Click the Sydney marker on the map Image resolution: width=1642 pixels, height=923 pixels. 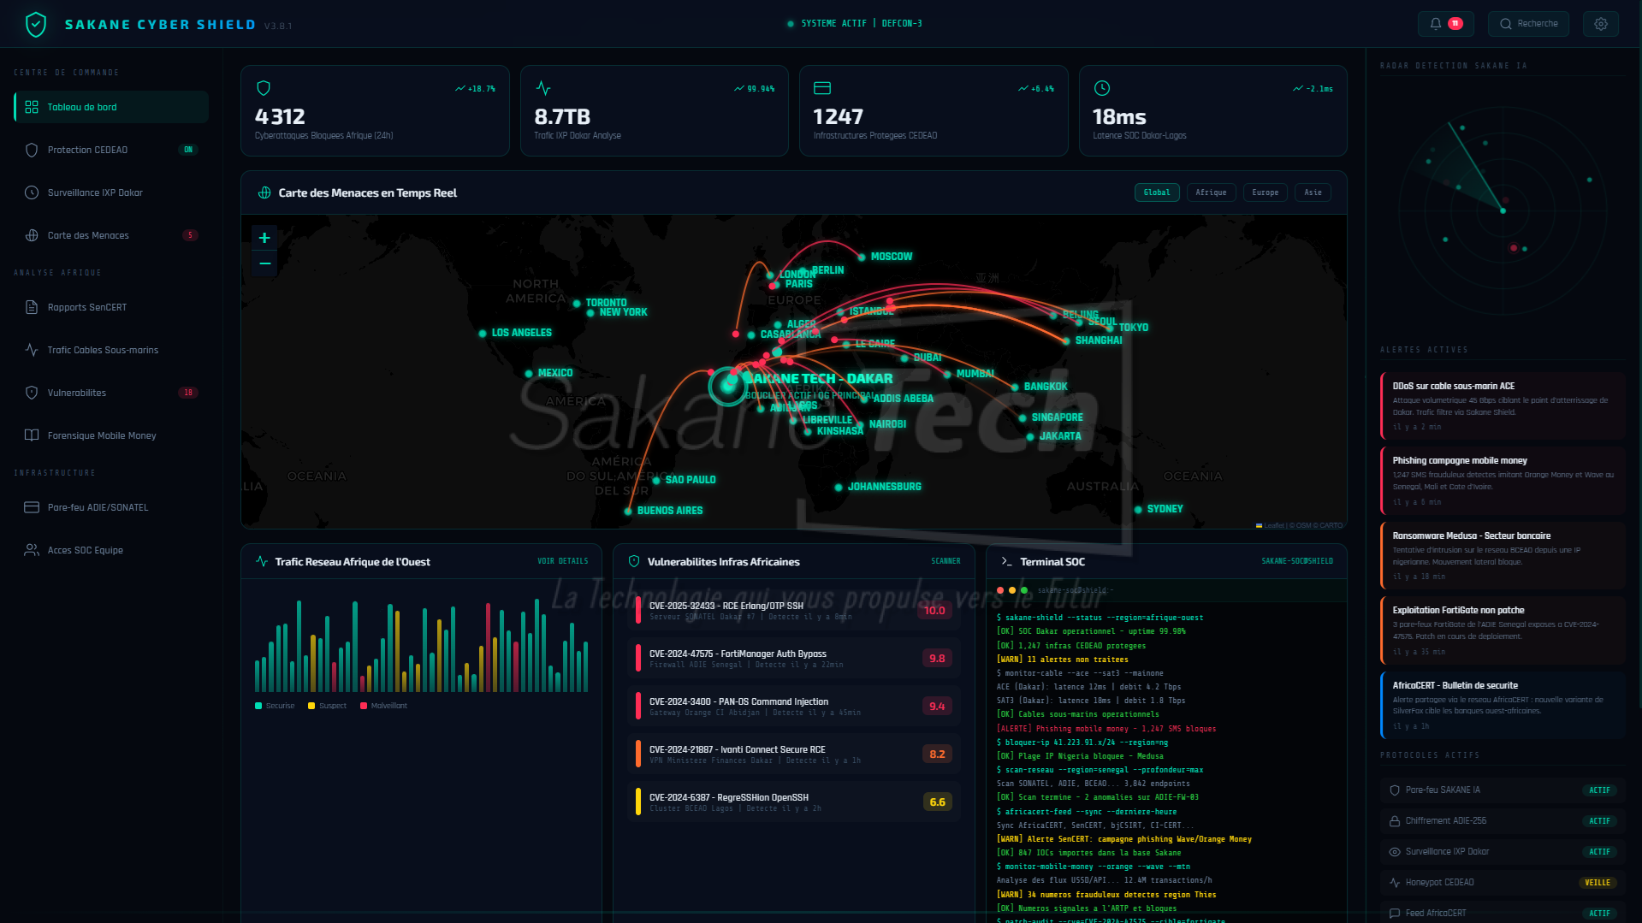[1138, 510]
